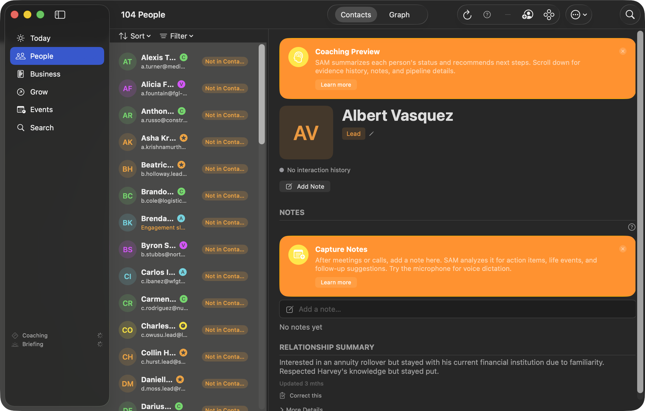The width and height of the screenshot is (645, 411).
Task: Edit the Lead tag with the pencil icon
Action: coord(371,134)
